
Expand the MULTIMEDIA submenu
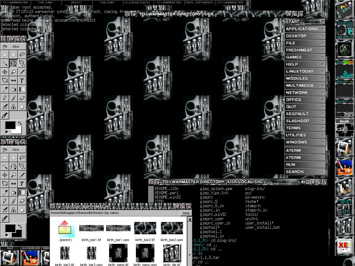(323, 85)
